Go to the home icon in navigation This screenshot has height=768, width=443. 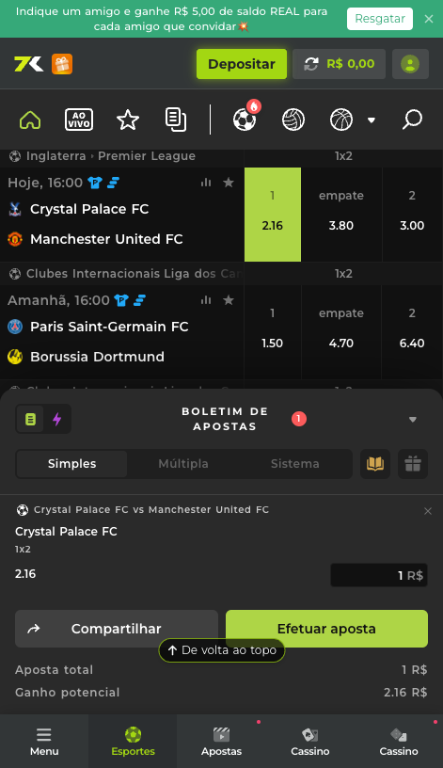coord(30,120)
